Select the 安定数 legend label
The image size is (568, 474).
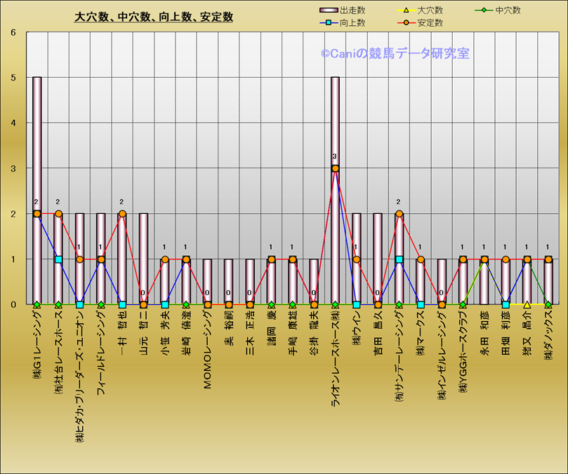point(430,23)
